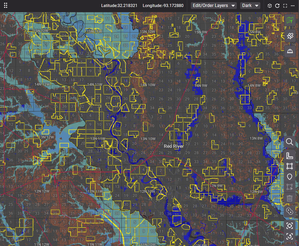Expand the Edit/Order Layers dropdown
The width and height of the screenshot is (299, 246).
pyautogui.click(x=214, y=6)
